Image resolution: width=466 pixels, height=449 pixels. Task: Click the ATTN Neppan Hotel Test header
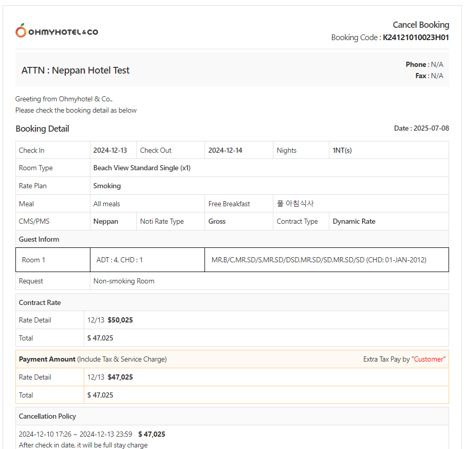[x=76, y=70]
